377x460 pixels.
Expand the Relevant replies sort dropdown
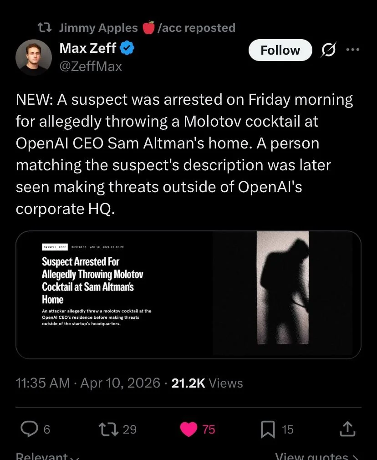pos(48,455)
